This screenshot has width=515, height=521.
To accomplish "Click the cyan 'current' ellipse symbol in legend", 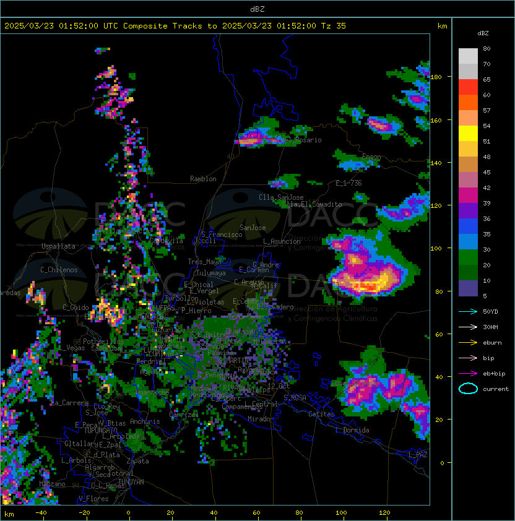I will 468,389.
